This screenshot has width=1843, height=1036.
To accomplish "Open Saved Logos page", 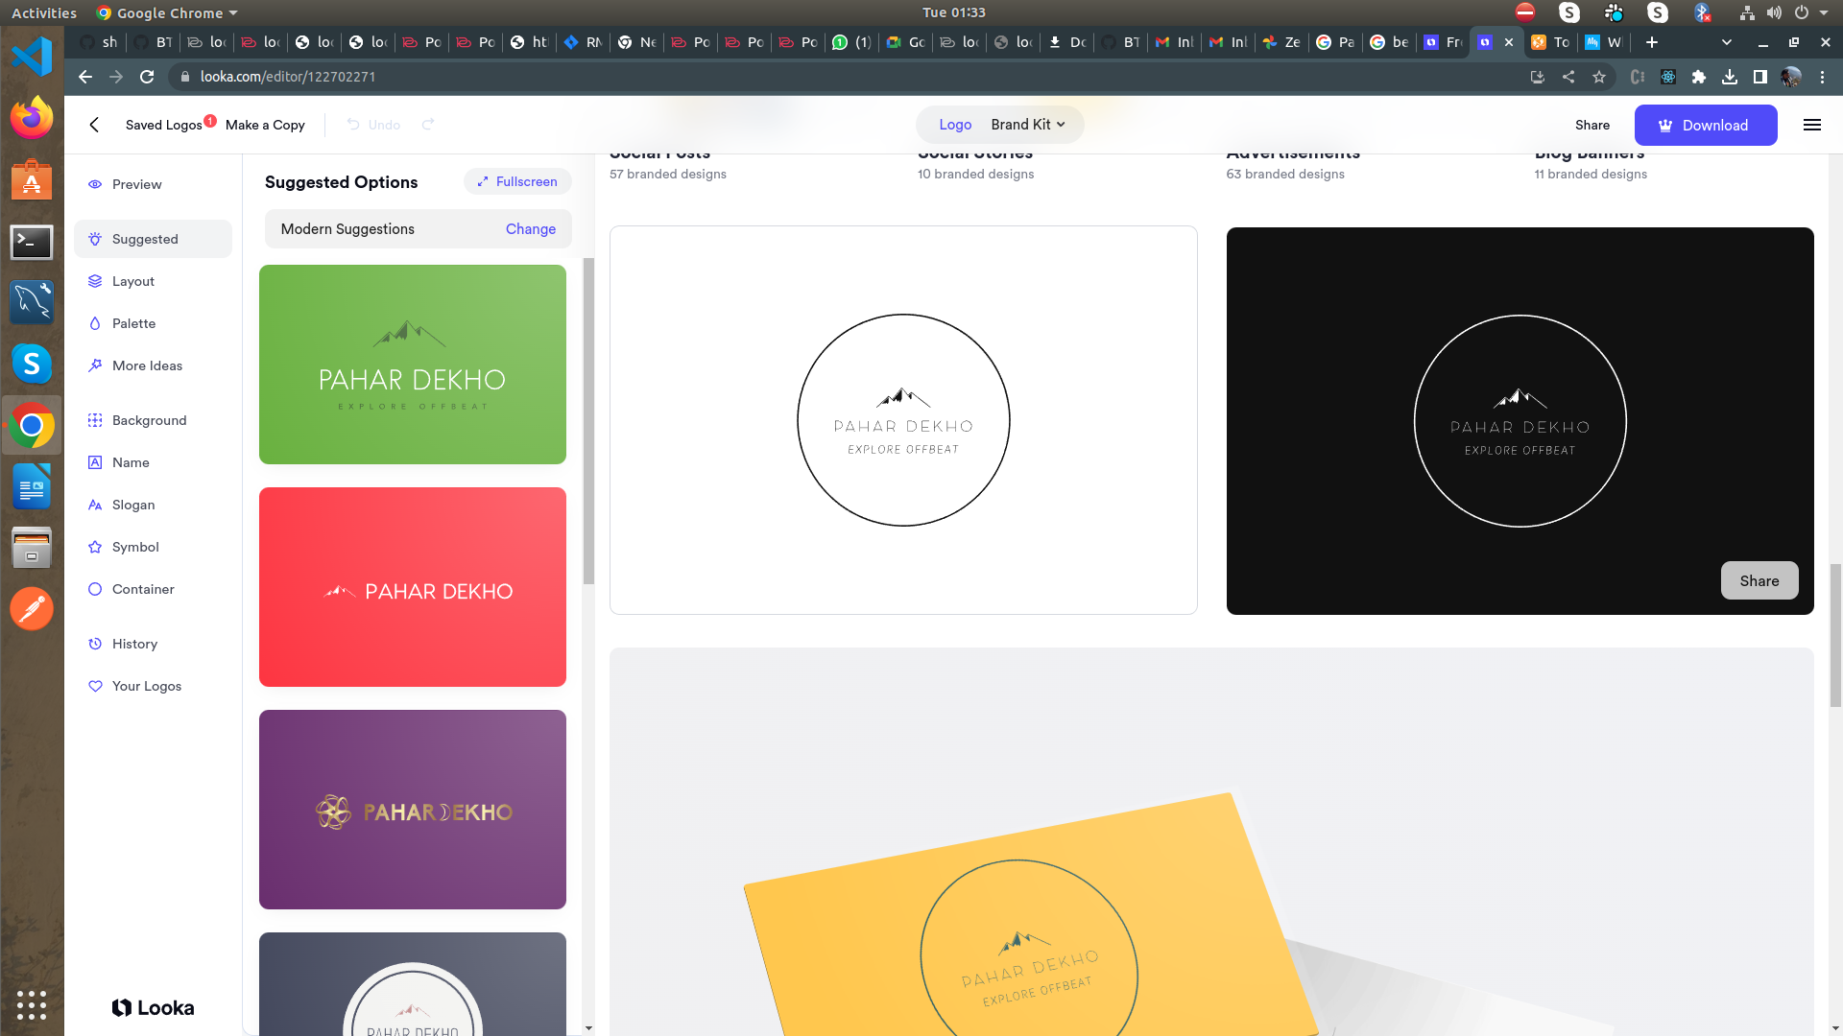I will (164, 125).
